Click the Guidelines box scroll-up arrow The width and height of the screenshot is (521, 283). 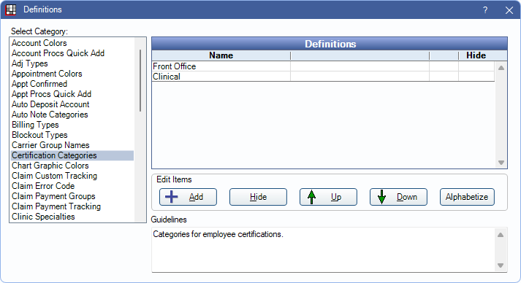click(x=501, y=235)
